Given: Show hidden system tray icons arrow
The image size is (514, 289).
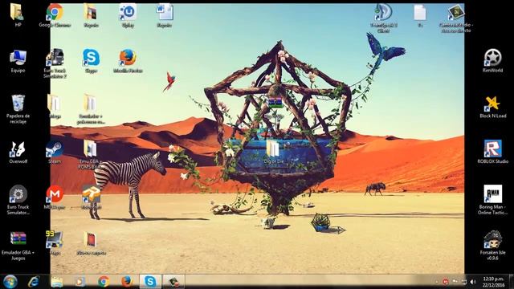Looking at the screenshot, I should coord(436,282).
